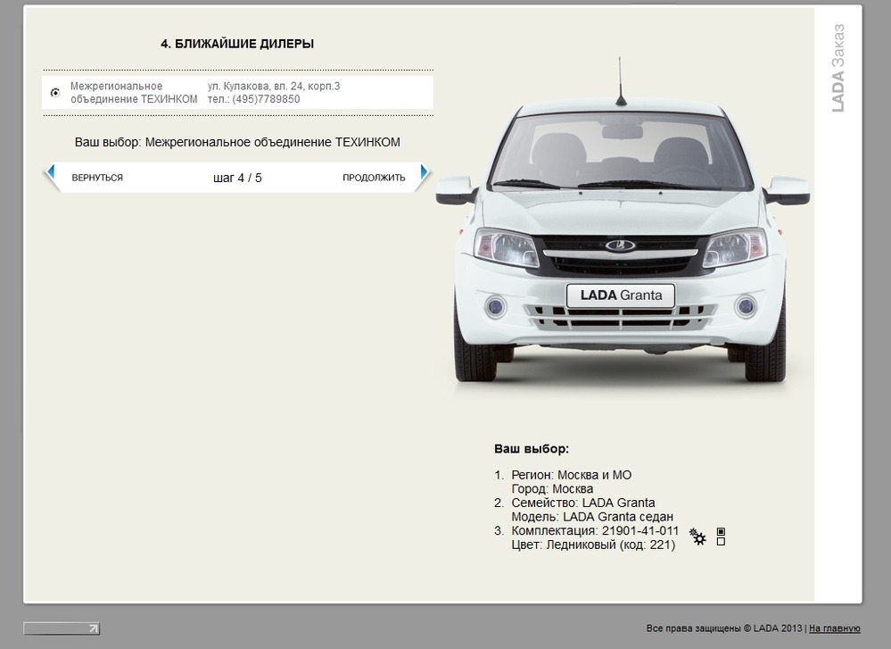Click the phone number тел.: (495)7789850
Viewport: 891px width, 649px height.
(253, 99)
